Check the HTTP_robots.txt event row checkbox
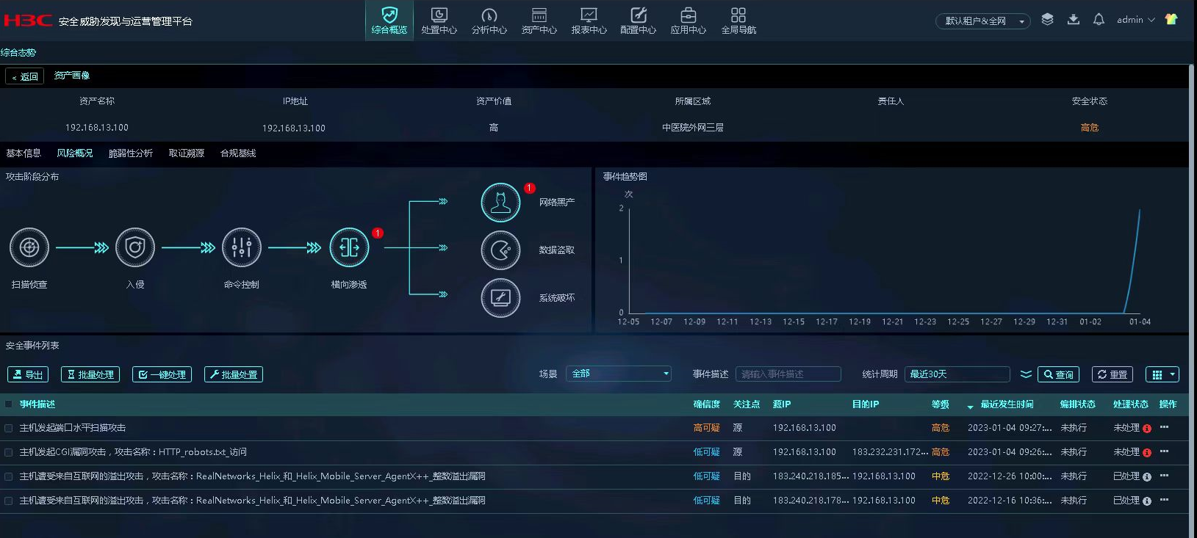This screenshot has width=1197, height=538. pyautogui.click(x=9, y=452)
